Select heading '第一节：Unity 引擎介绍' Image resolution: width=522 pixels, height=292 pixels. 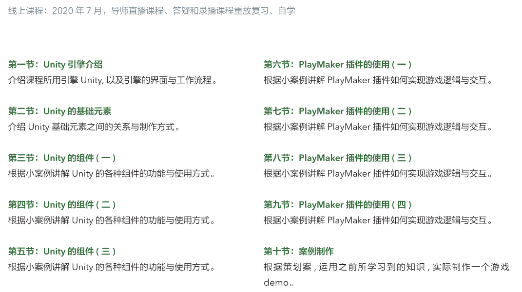55,65
